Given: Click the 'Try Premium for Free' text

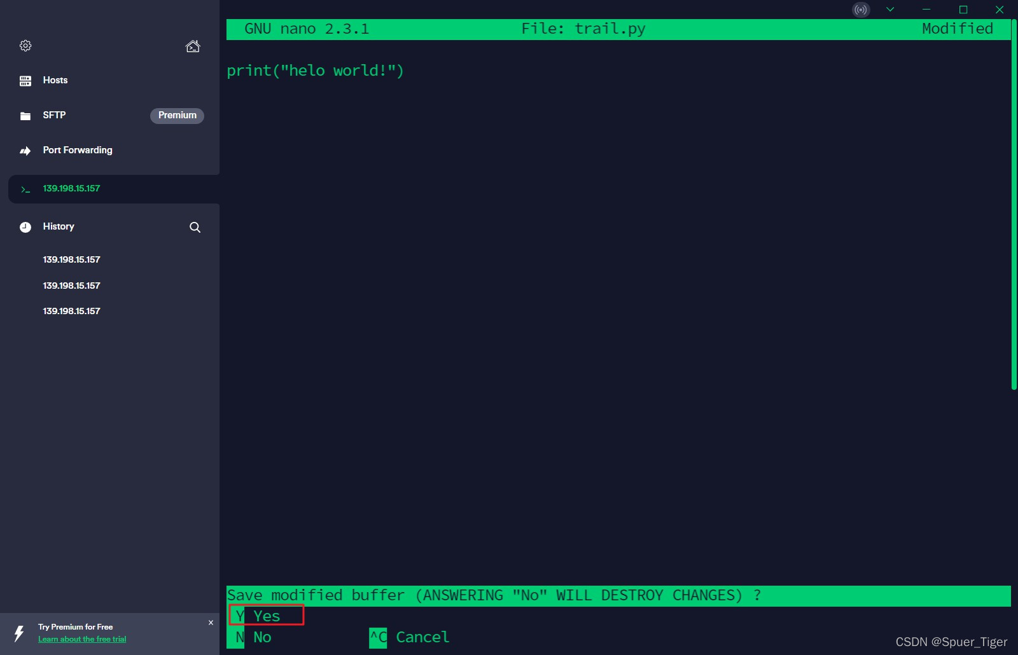Looking at the screenshot, I should [75, 627].
